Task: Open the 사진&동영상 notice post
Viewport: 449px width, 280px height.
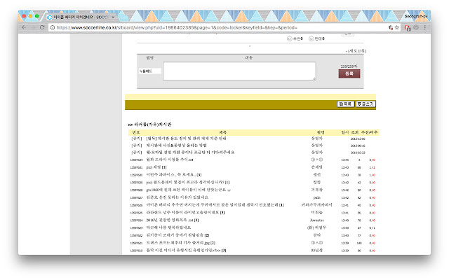Action: (176, 145)
